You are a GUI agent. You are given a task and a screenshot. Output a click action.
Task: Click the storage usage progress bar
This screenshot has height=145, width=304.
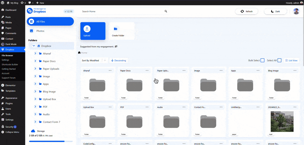click(51, 141)
